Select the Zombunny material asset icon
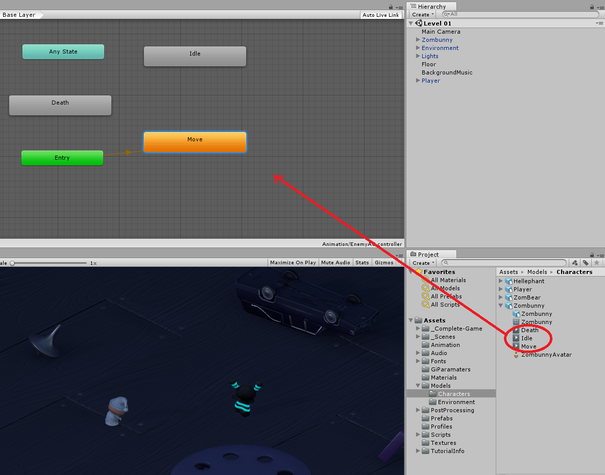Viewport: 605px width, 475px height. click(516, 322)
